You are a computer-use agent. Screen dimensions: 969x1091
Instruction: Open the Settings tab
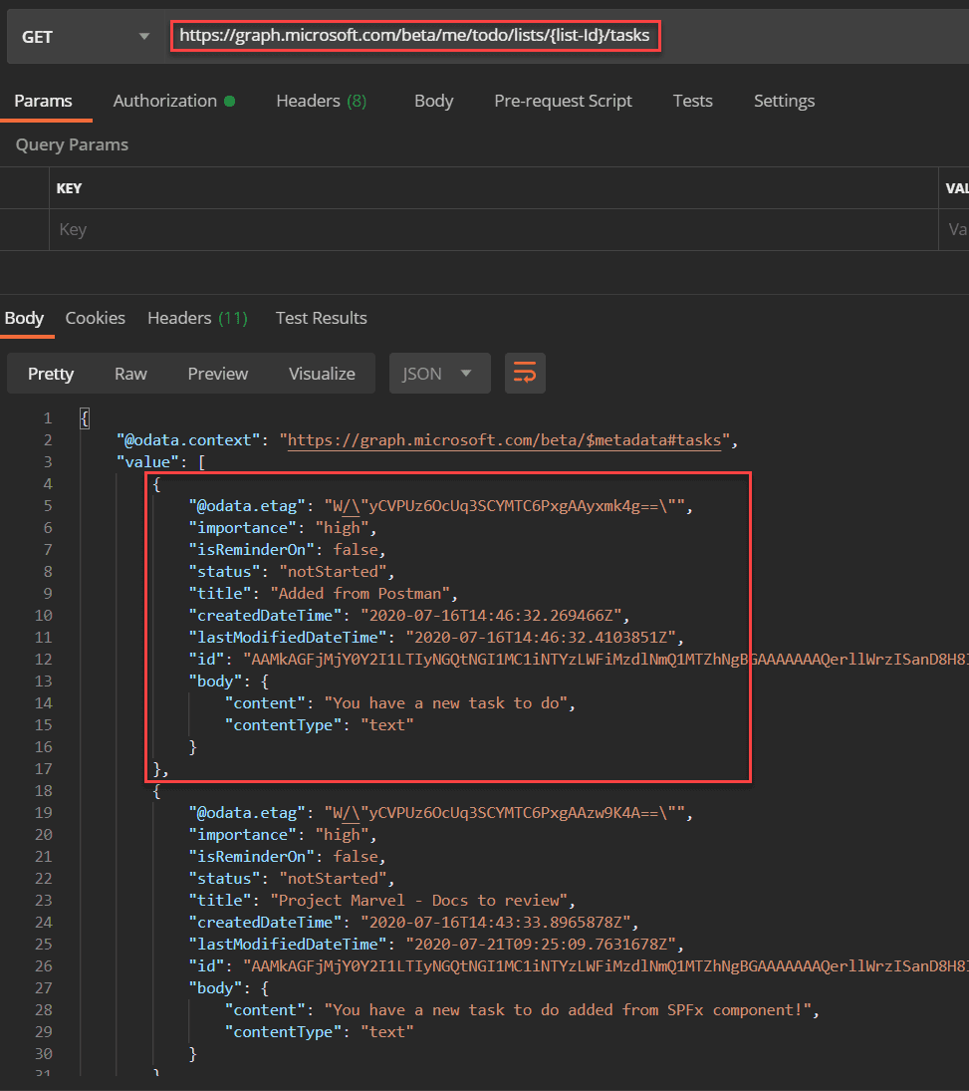(x=784, y=101)
